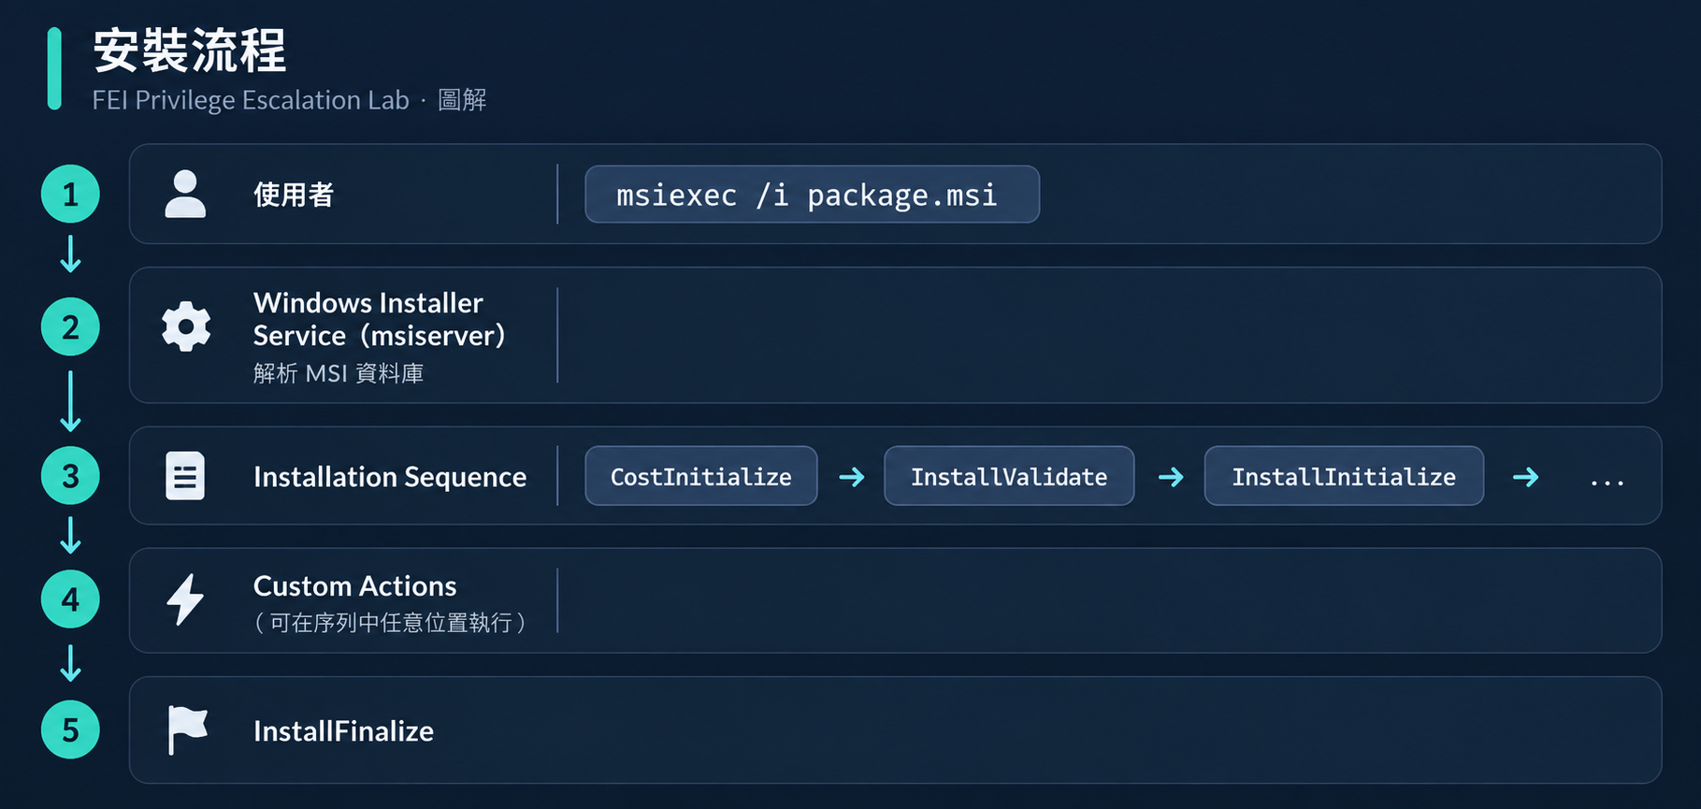
Task: Click the 使用者 label
Action: coord(294,195)
